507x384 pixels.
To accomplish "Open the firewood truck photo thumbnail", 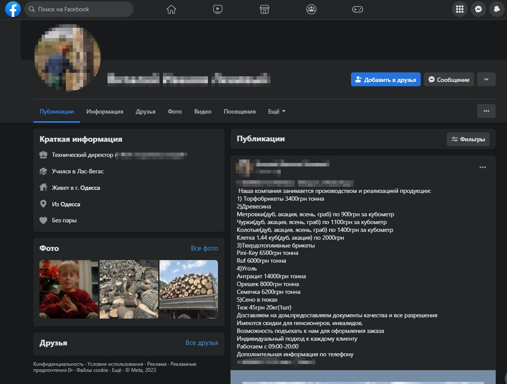I will click(188, 289).
